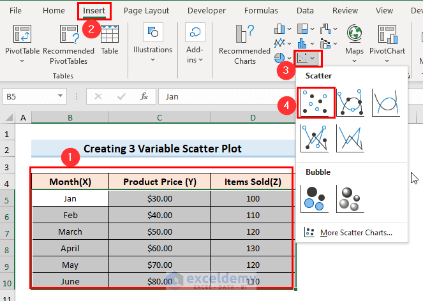
Task: Select the 3-D Bubble chart
Action: [x=350, y=199]
